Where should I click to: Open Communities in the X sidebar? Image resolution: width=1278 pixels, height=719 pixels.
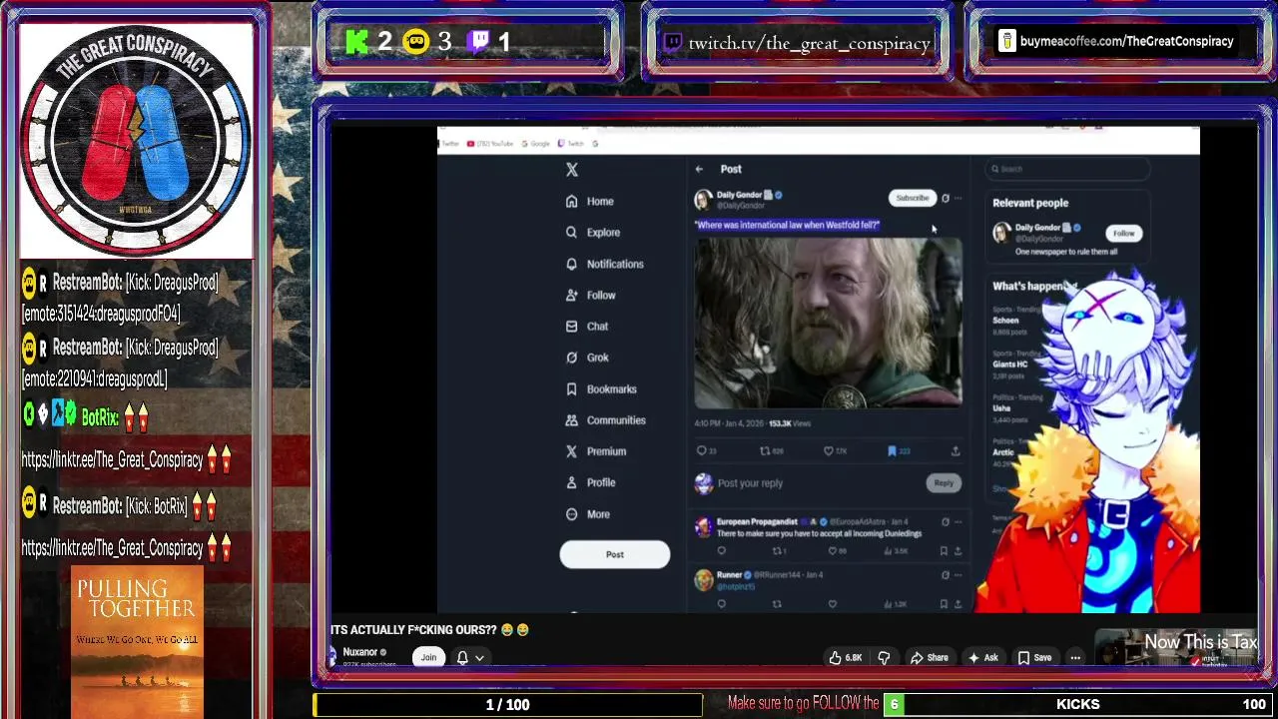pyautogui.click(x=605, y=420)
